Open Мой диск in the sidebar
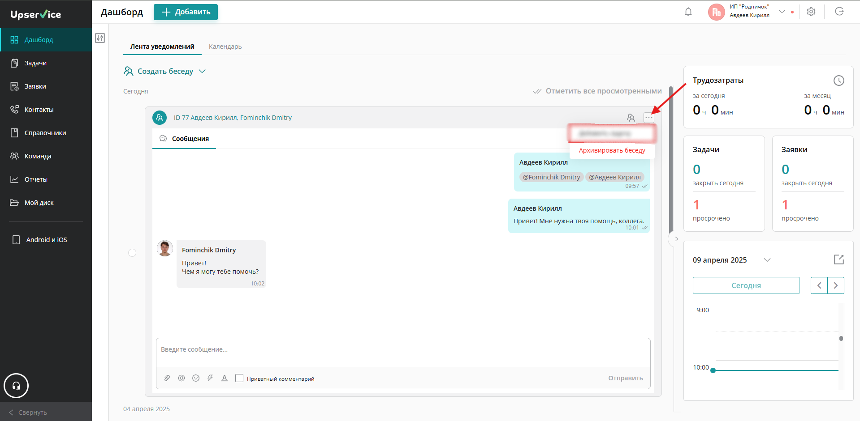Viewport: 860px width, 421px height. (46, 203)
